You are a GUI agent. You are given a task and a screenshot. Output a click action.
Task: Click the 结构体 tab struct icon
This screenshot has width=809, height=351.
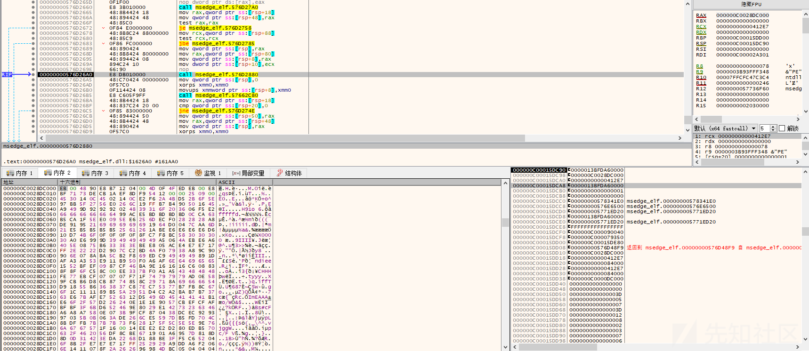pos(280,173)
